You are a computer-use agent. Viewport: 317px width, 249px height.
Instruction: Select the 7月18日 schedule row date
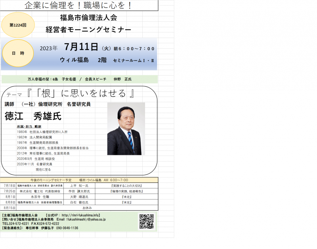point(9,185)
